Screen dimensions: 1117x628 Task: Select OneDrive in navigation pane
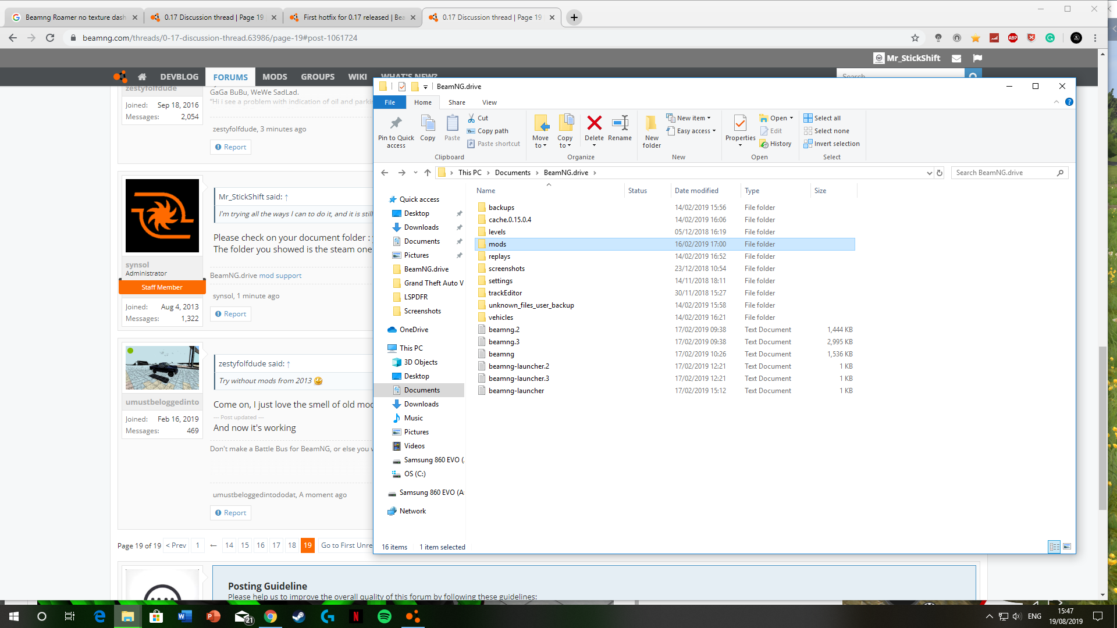pos(414,330)
